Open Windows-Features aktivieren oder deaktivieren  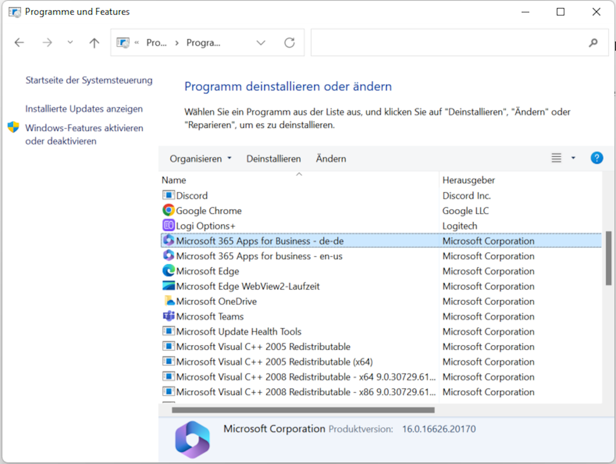[84, 134]
